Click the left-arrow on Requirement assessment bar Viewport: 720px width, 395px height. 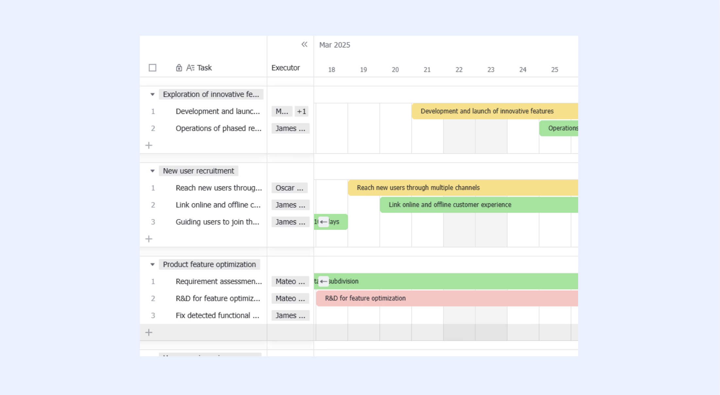tap(323, 281)
